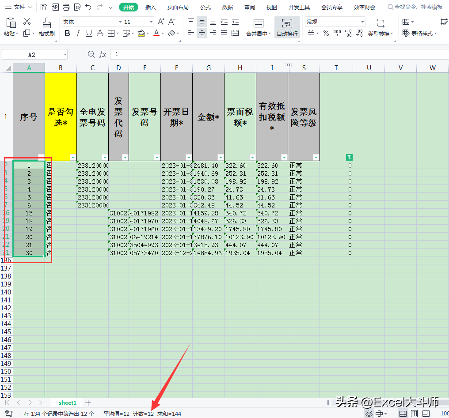Toggle the Wrap Text button
The image size is (449, 418).
tap(287, 27)
